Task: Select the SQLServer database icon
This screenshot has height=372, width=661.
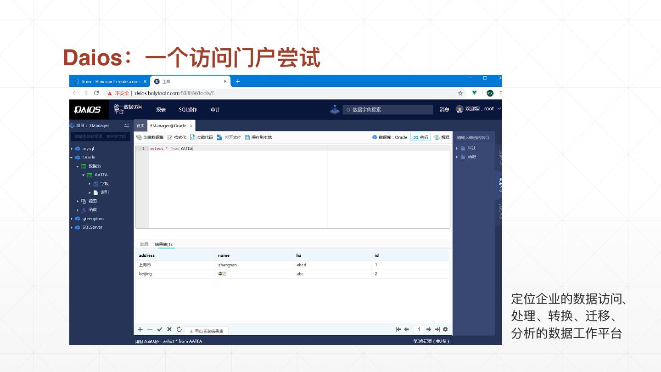Action: [78, 227]
